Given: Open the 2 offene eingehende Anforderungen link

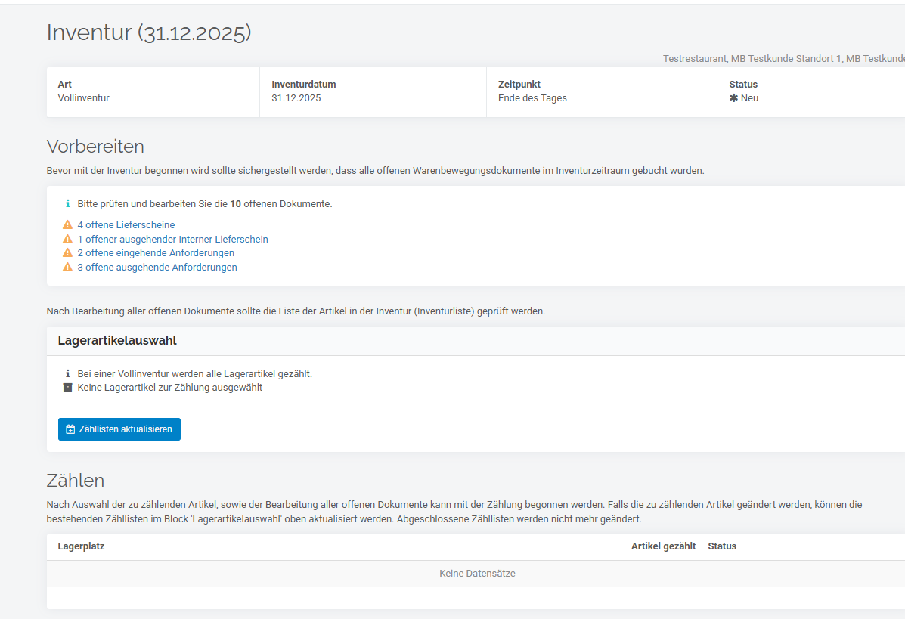Looking at the screenshot, I should tap(156, 253).
